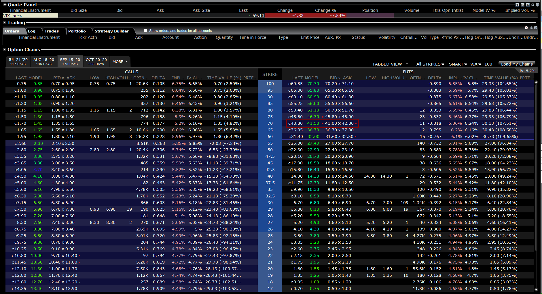Select the OCT 20 '20 expiration tab
The width and height of the screenshot is (542, 294).
(96, 61)
